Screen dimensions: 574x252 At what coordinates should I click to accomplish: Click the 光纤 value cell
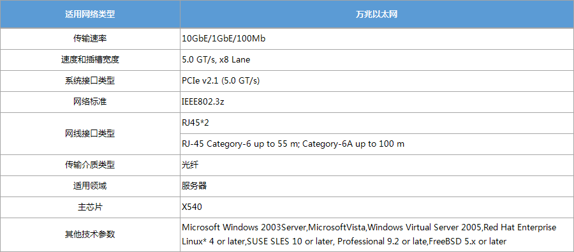[x=377, y=165]
